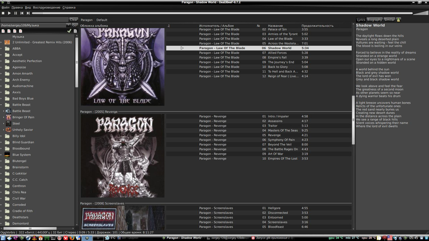Sort by Исполнитель / Альбом column header
This screenshot has height=241, width=429.
point(216,26)
